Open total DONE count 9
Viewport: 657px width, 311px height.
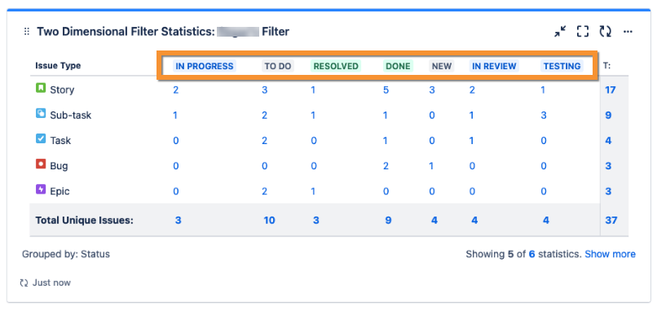tap(389, 220)
